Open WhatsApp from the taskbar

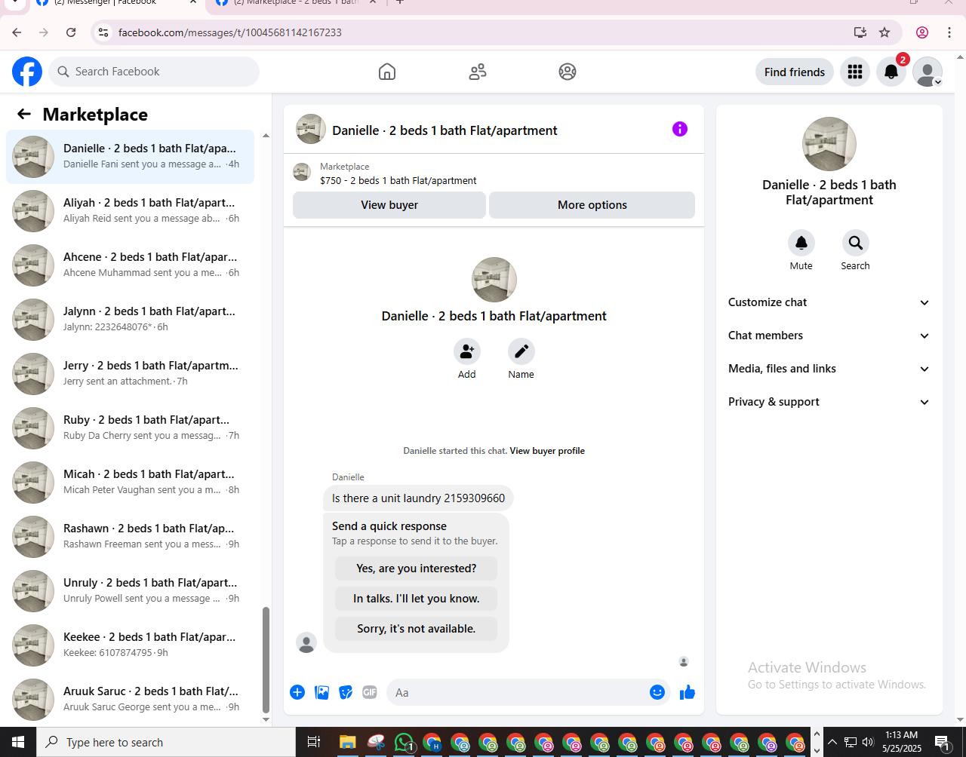click(405, 743)
